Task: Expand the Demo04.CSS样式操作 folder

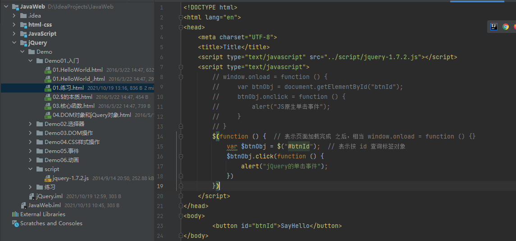Action: point(31,142)
